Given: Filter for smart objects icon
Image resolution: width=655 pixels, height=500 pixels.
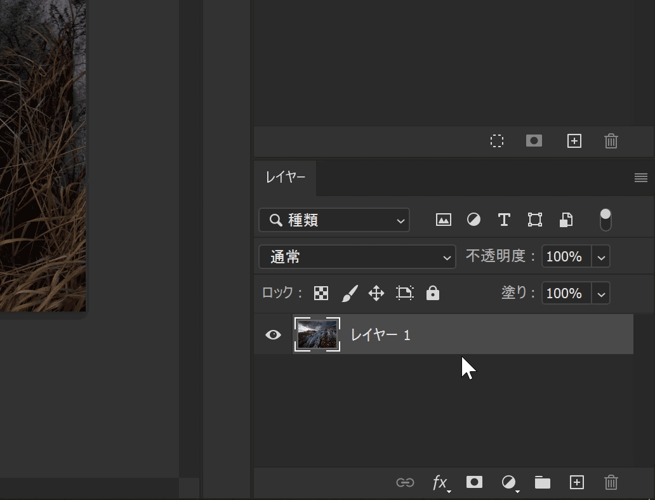Looking at the screenshot, I should [x=566, y=220].
